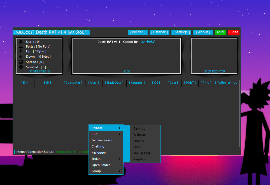Click the users icon beside User count

tap(21, 42)
